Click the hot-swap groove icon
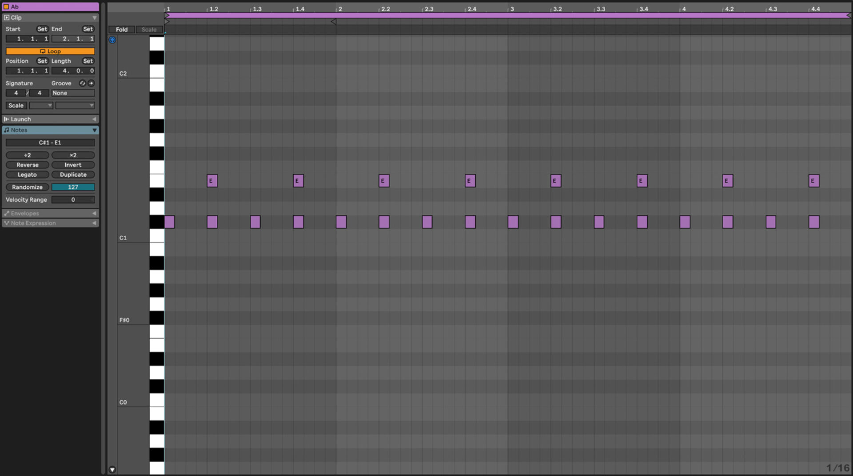 (x=82, y=83)
